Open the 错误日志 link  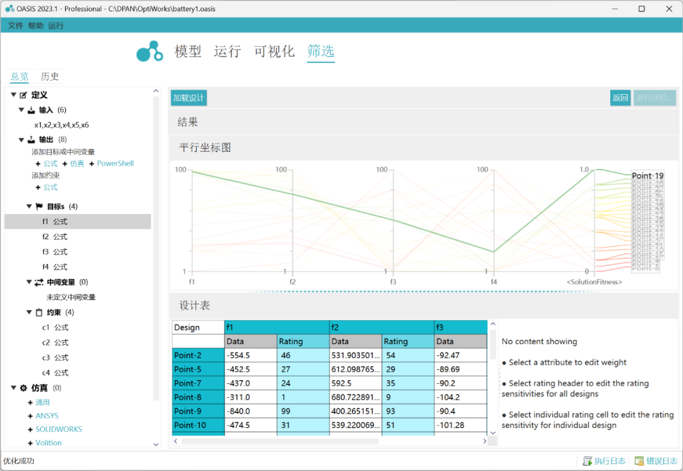tap(661, 461)
